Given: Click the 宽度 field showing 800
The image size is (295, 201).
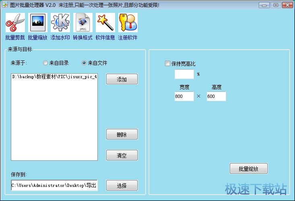Looking at the screenshot, I should click(x=184, y=96).
